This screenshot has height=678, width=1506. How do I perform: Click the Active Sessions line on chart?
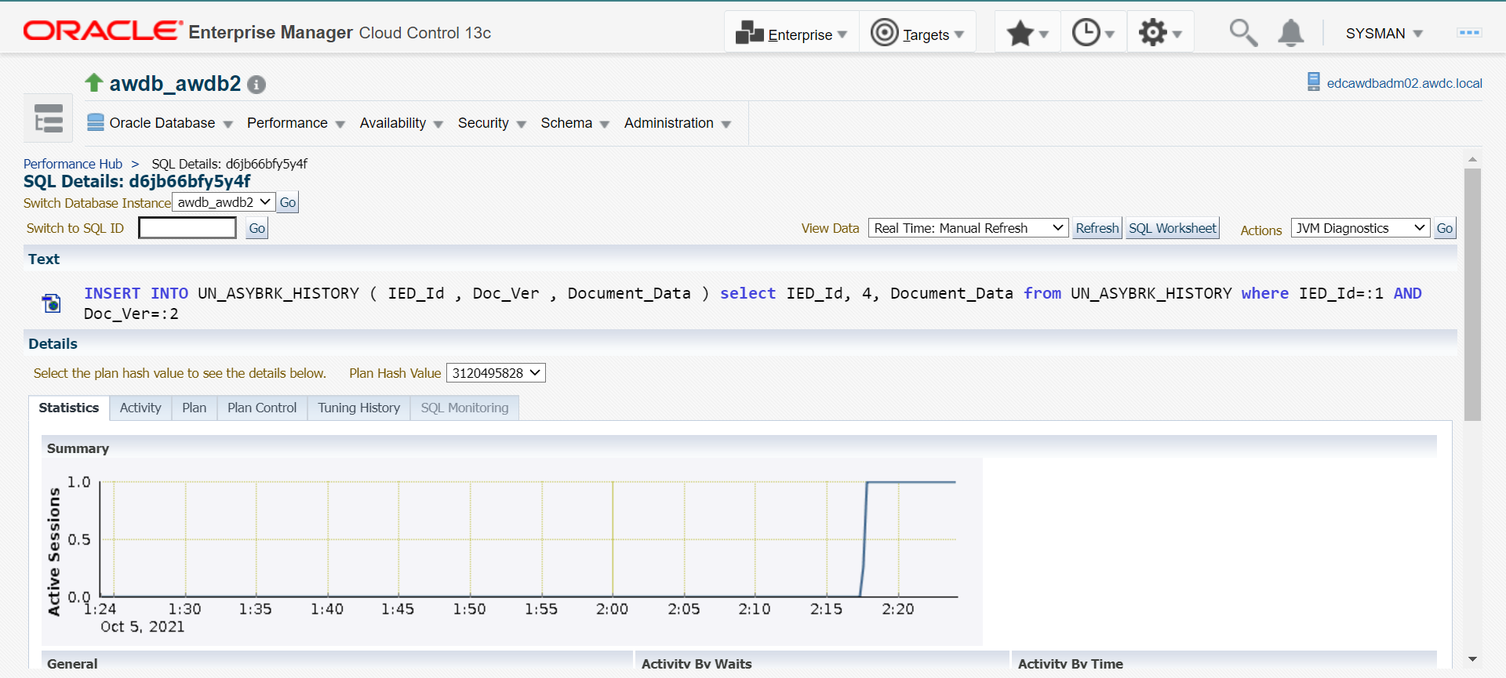click(910, 482)
